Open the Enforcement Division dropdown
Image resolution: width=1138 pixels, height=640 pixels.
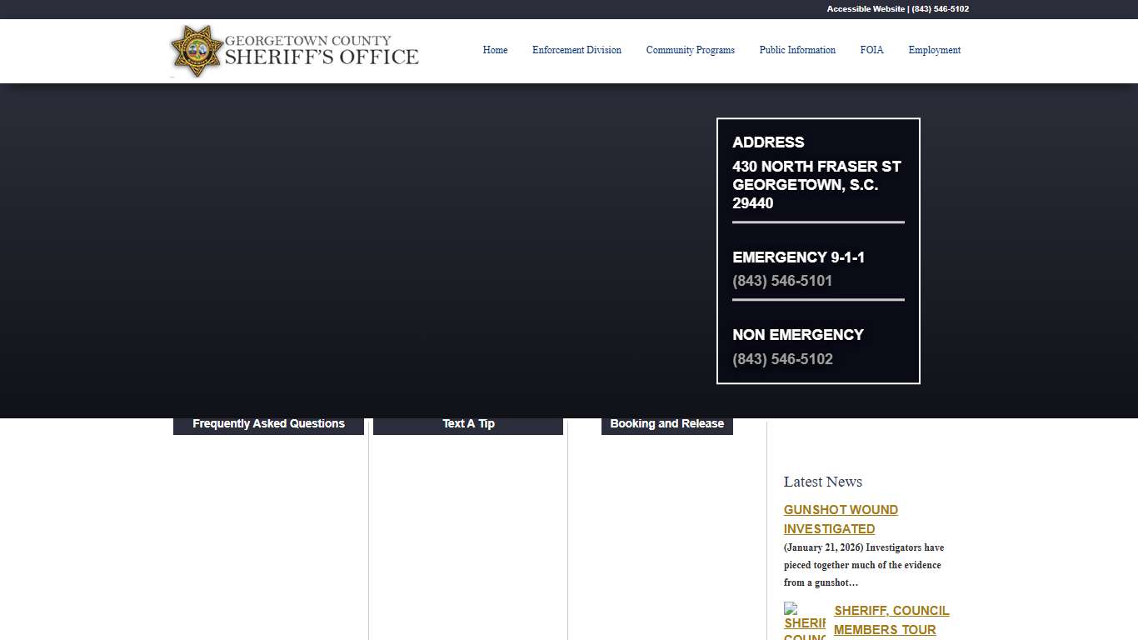pyautogui.click(x=576, y=50)
